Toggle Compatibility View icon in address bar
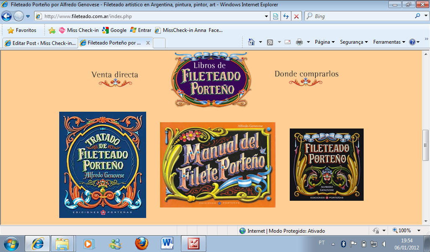430x252 pixels. pos(275,16)
